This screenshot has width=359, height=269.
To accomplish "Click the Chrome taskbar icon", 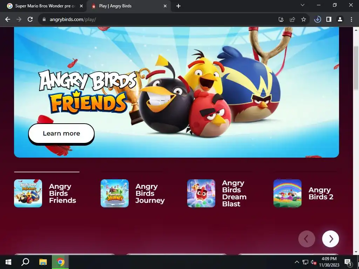I will tap(60, 262).
